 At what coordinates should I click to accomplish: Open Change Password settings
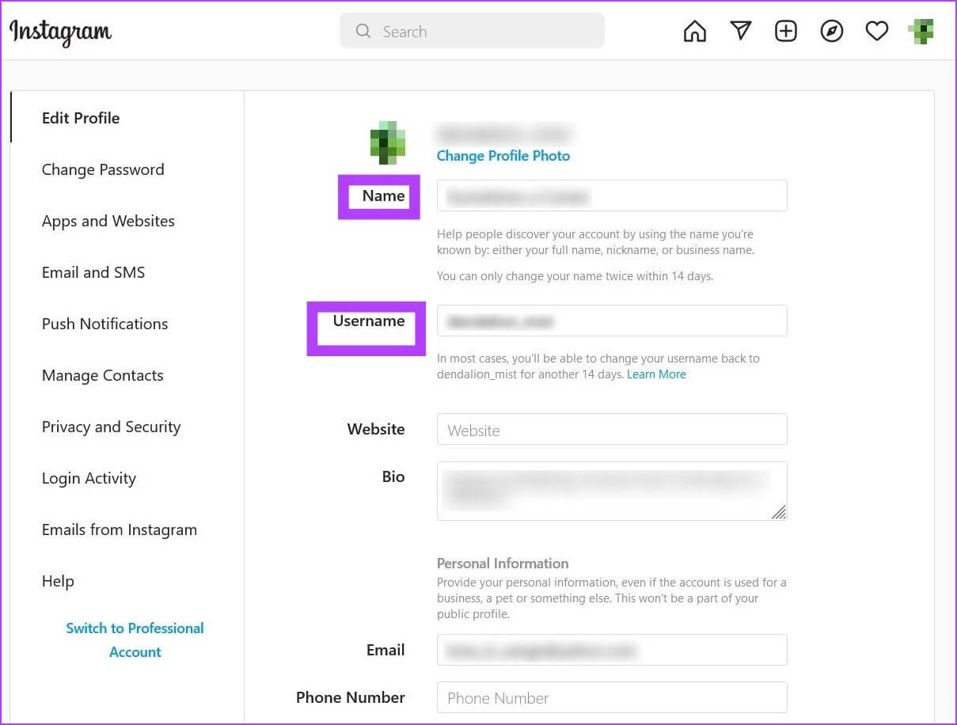[x=103, y=169]
